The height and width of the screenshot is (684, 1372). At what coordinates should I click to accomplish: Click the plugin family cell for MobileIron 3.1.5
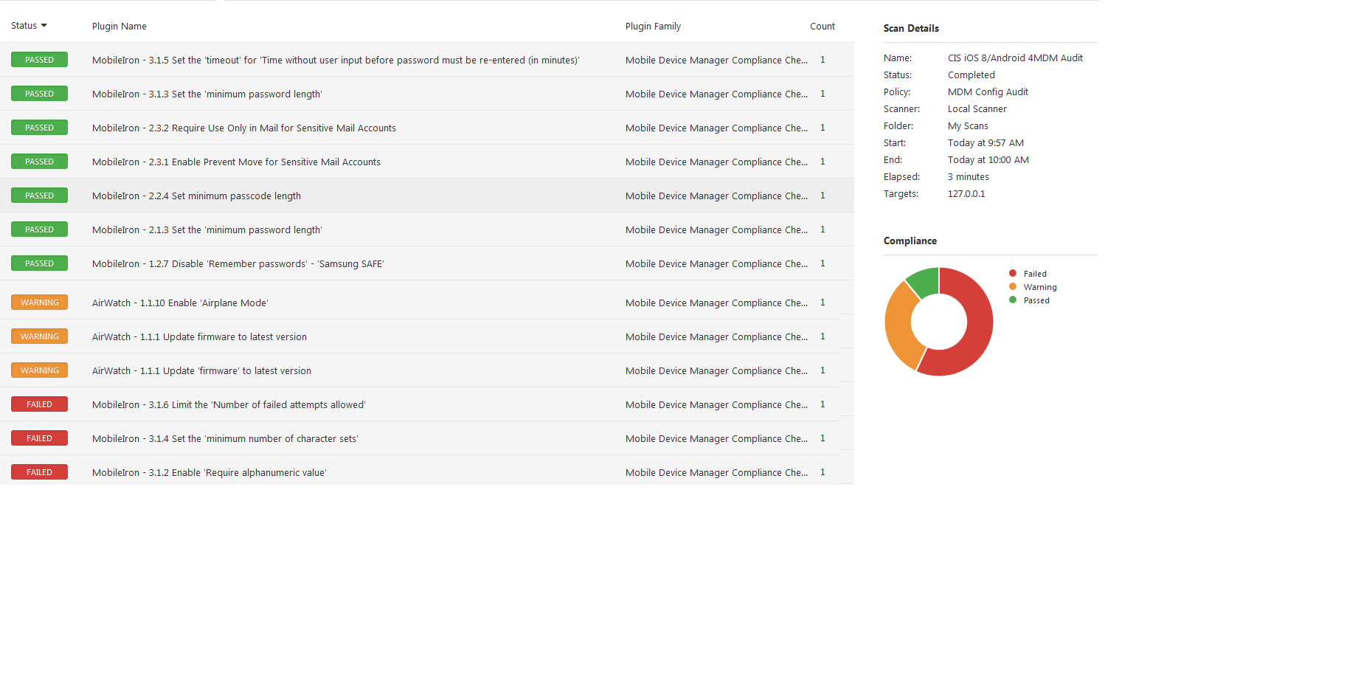(x=716, y=60)
